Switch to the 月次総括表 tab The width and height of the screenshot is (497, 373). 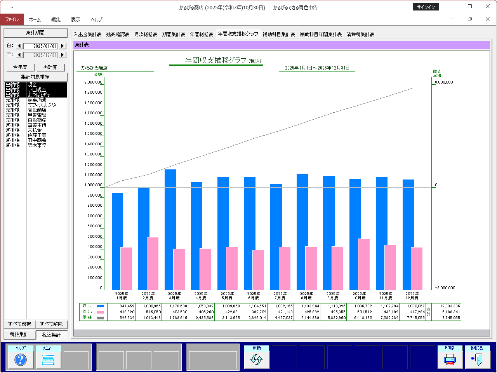click(146, 35)
